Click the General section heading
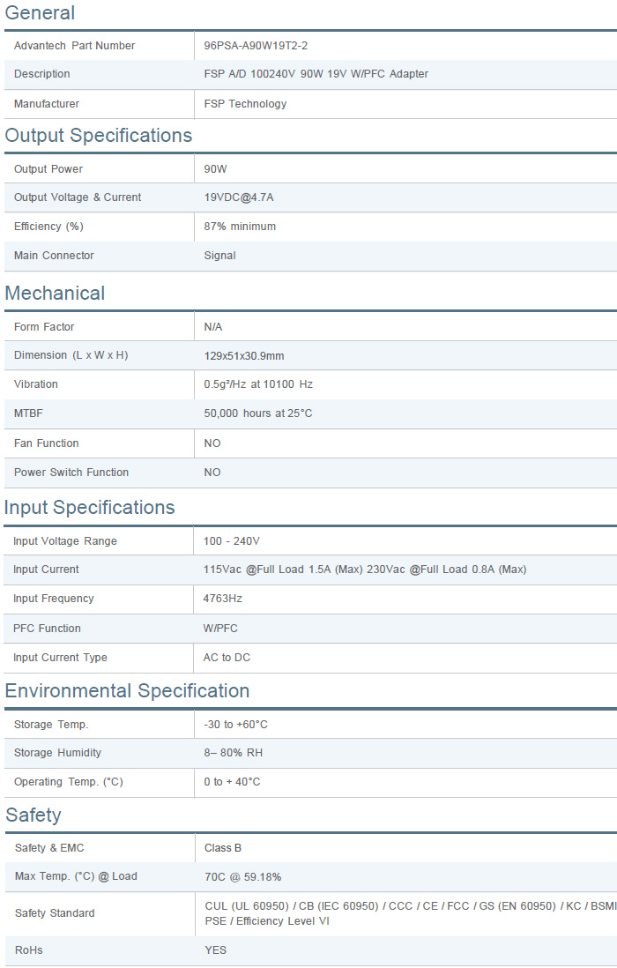Viewport: 617px width, 968px height. click(x=40, y=13)
